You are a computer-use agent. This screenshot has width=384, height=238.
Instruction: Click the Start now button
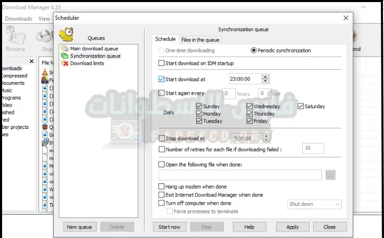pos(169,227)
